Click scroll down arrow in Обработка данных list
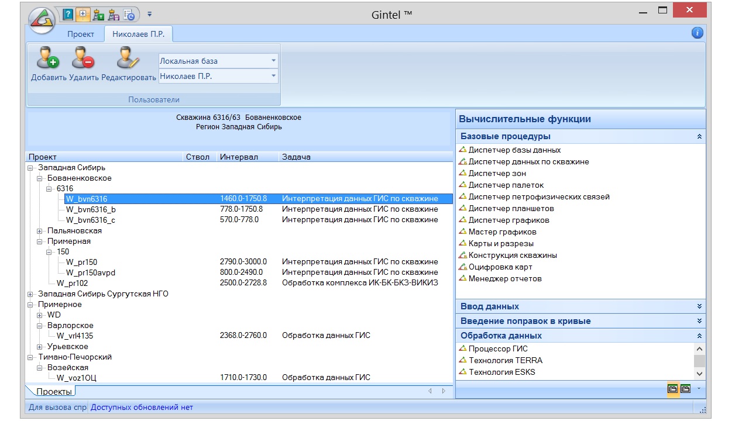Image resolution: width=749 pixels, height=421 pixels. pos(699,374)
